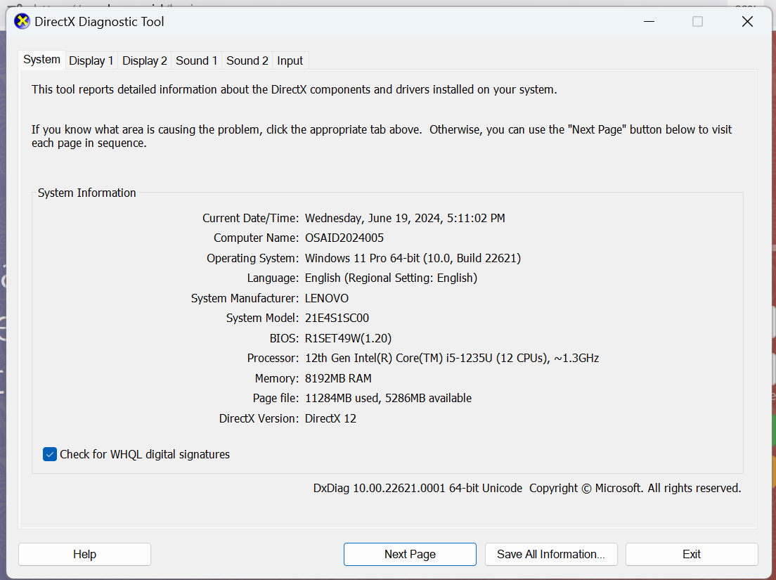View the Sound 2 tab

click(247, 60)
